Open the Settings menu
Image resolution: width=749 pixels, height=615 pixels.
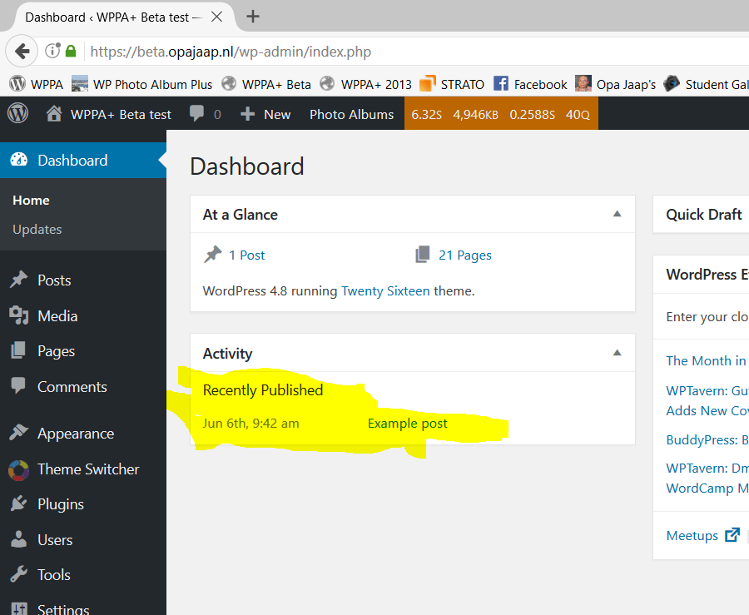83,606
